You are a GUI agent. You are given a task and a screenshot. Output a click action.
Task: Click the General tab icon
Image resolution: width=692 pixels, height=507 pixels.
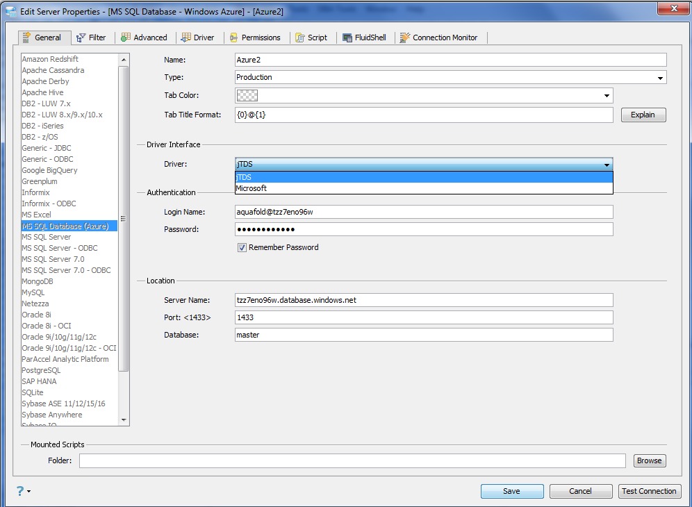[26, 38]
